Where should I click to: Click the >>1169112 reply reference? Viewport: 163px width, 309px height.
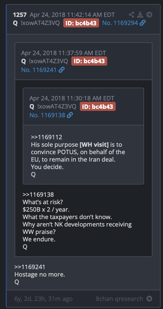point(47,137)
